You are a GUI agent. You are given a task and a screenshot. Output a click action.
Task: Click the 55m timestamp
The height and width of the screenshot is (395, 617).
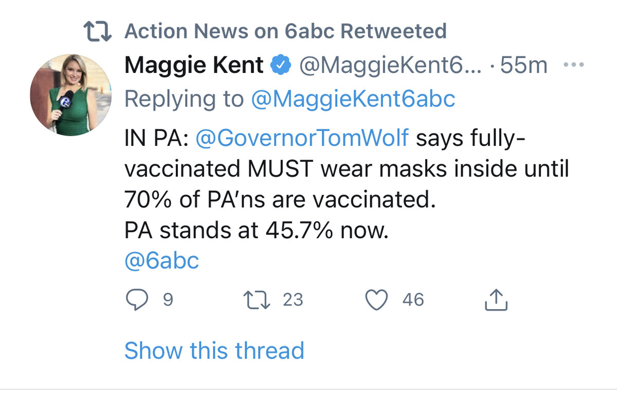tap(523, 66)
